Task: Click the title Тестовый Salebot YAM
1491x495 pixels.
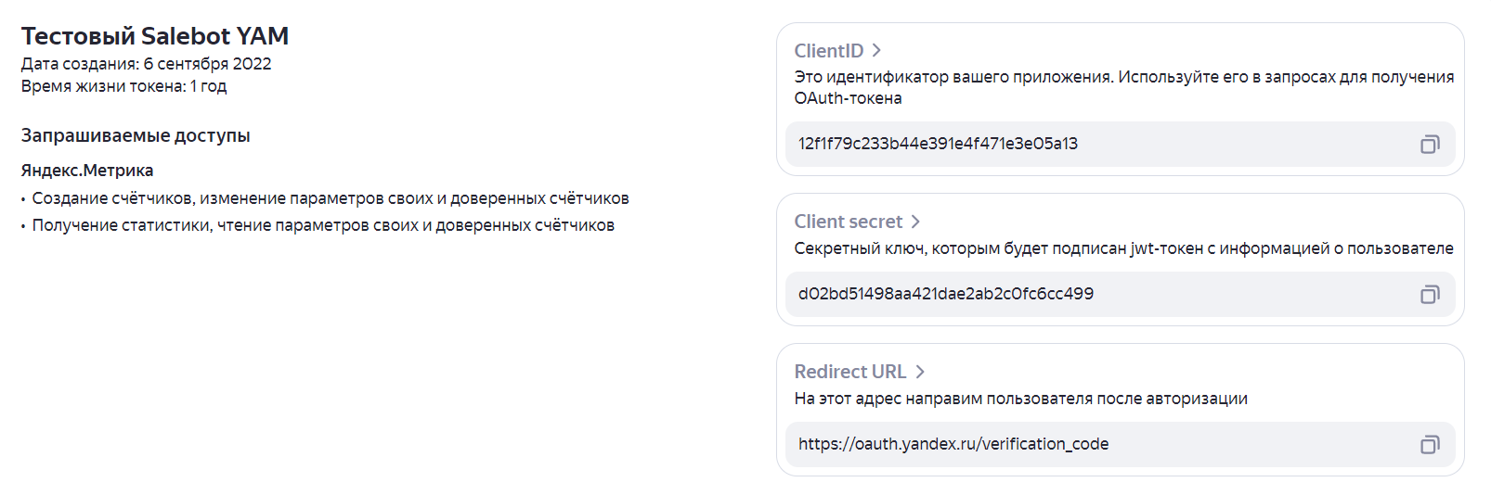Action: pyautogui.click(x=155, y=36)
